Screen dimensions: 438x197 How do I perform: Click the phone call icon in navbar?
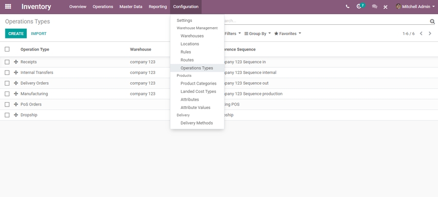pyautogui.click(x=347, y=7)
